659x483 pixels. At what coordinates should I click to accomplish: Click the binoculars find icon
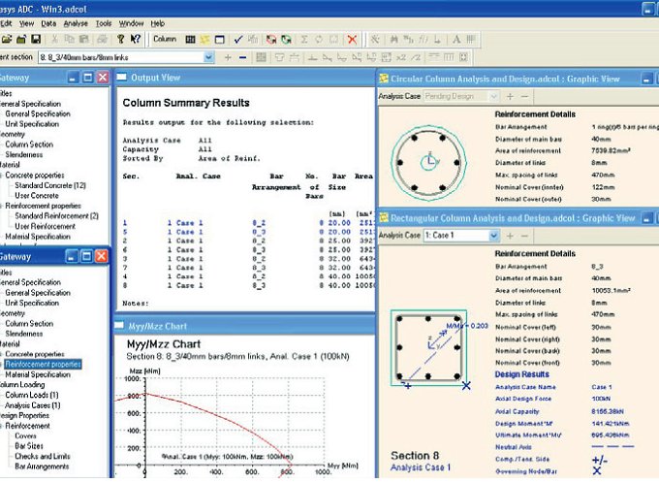tap(393, 40)
